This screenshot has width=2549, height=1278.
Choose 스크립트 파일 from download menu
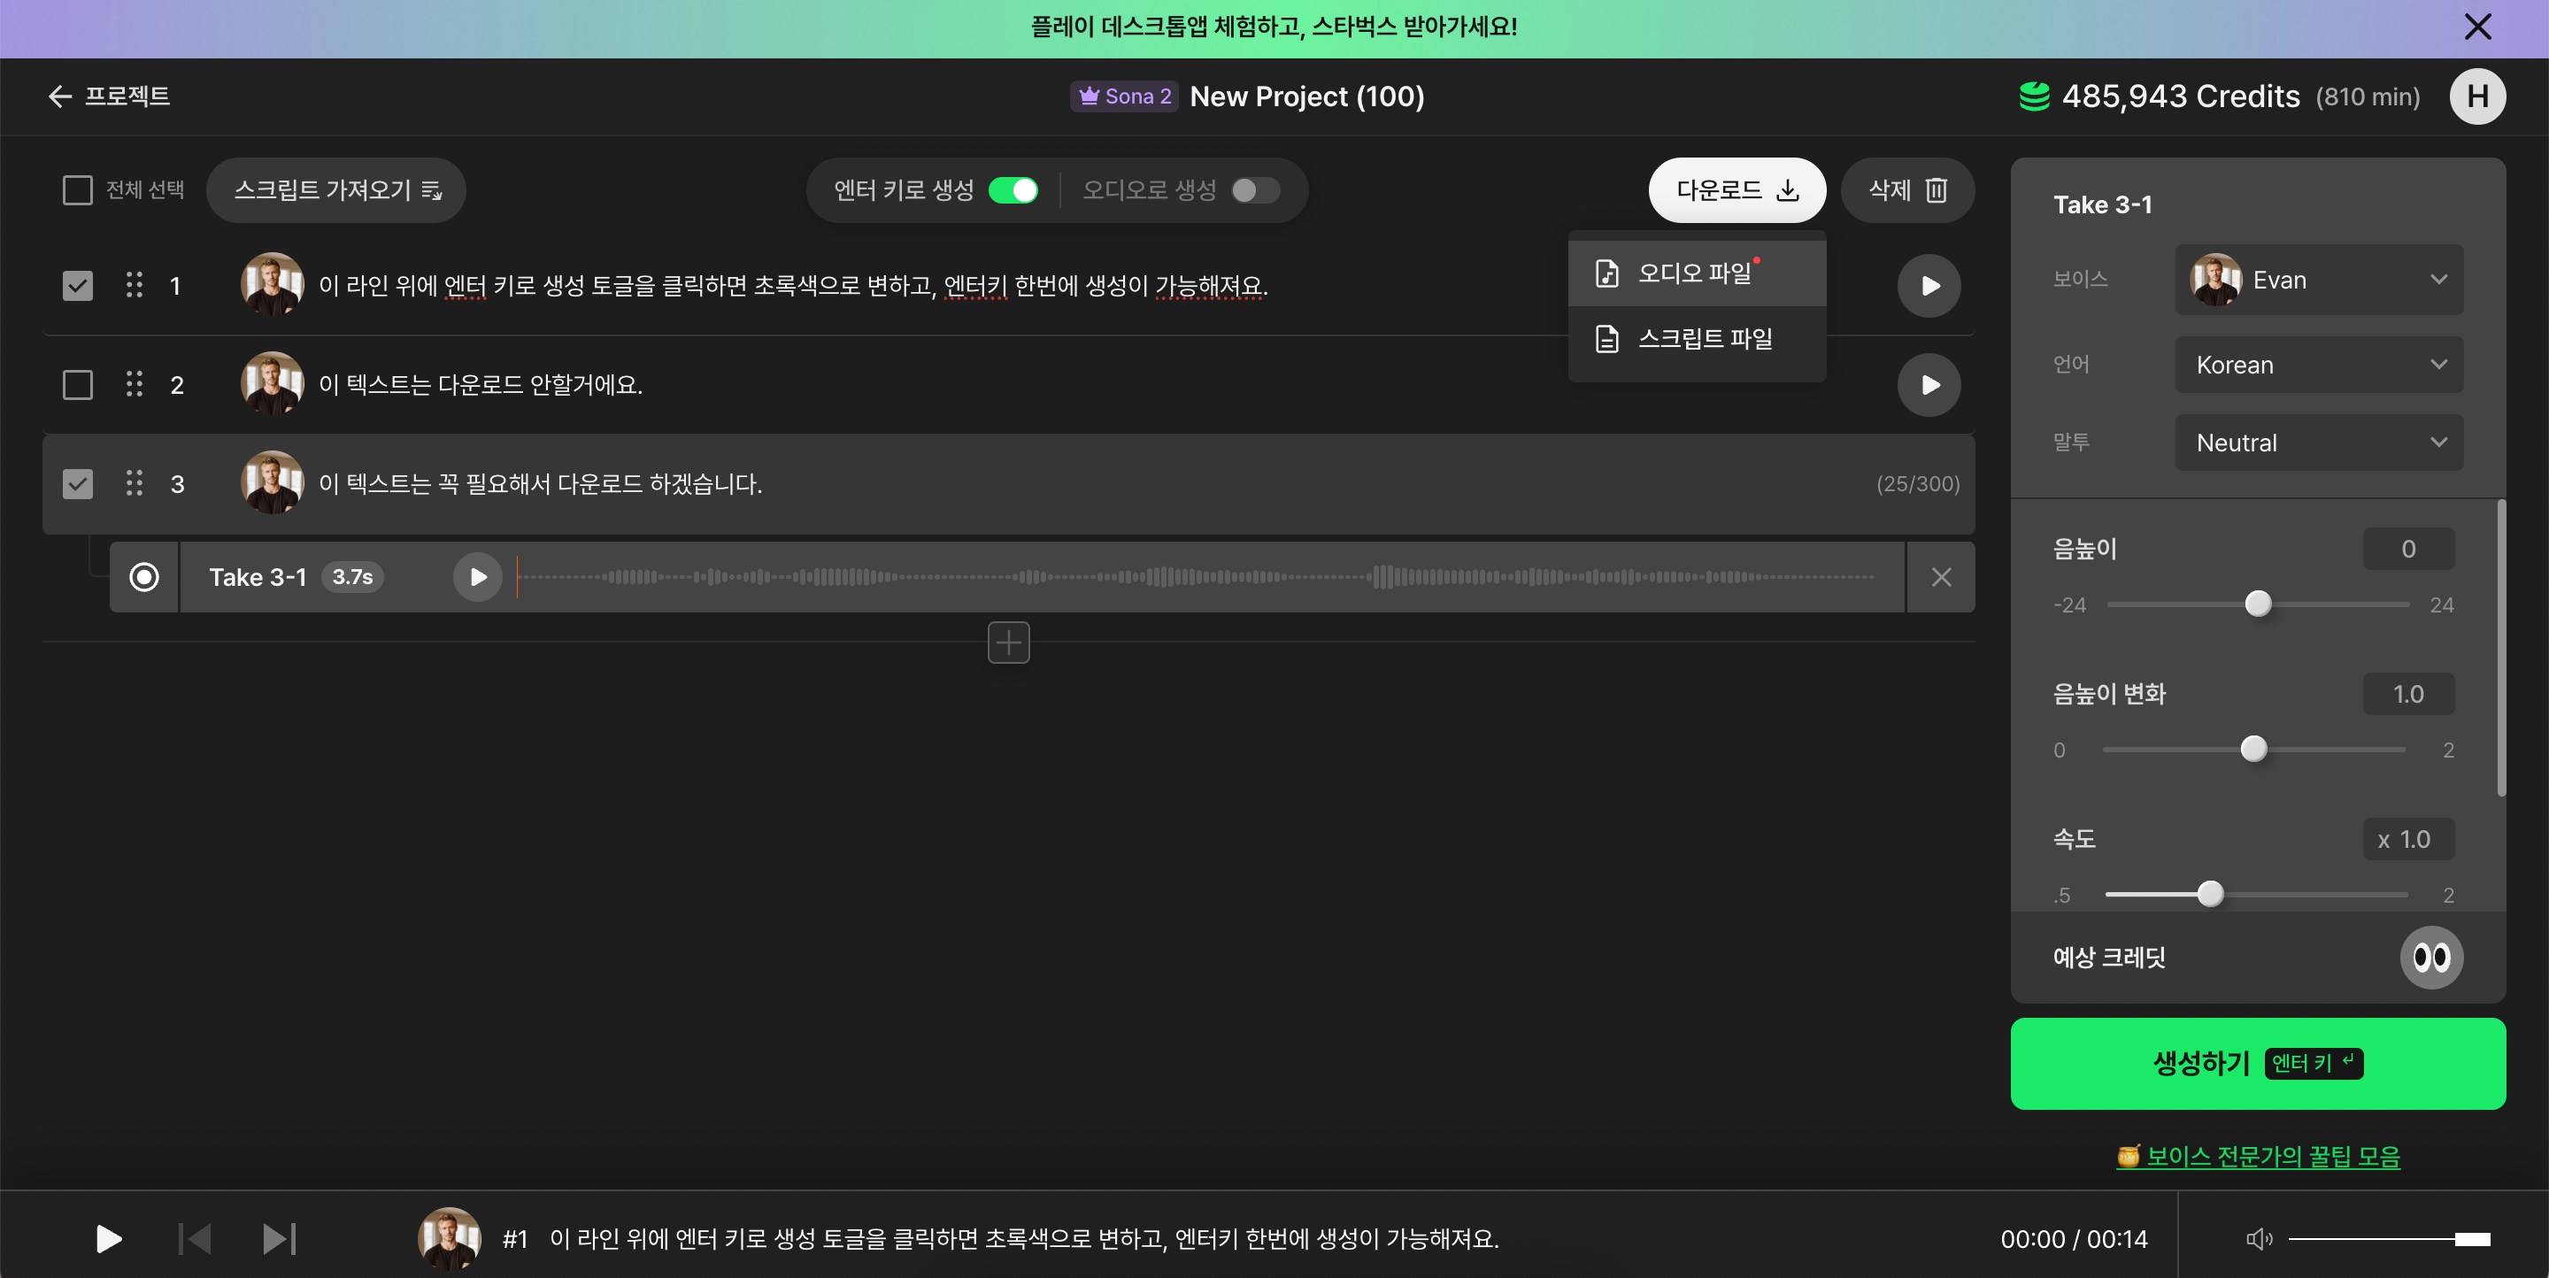pyautogui.click(x=1704, y=339)
